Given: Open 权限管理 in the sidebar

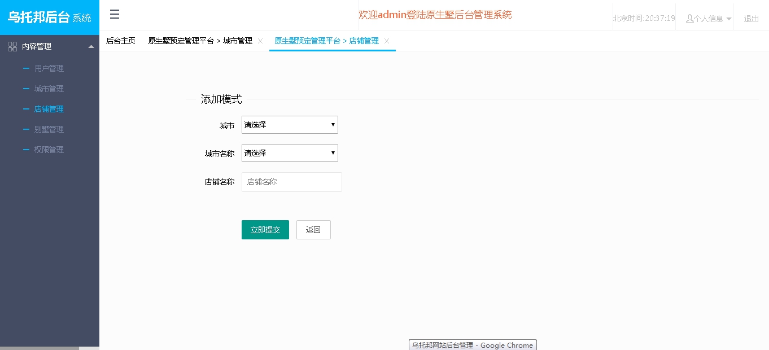Looking at the screenshot, I should pos(49,150).
